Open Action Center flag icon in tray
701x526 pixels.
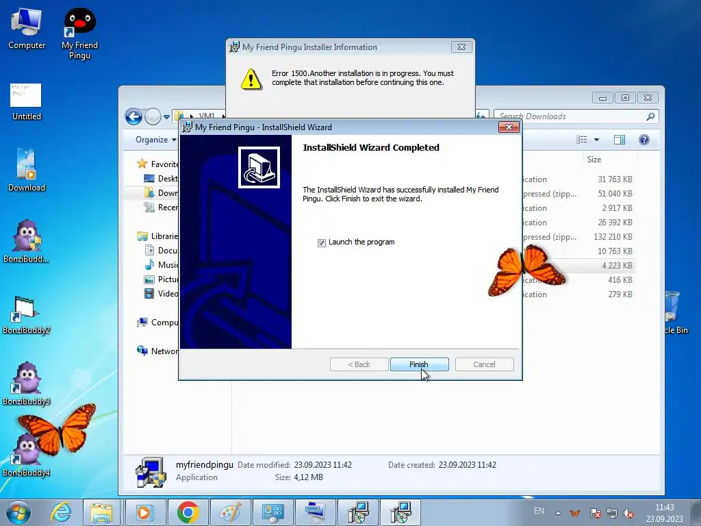pyautogui.click(x=595, y=513)
